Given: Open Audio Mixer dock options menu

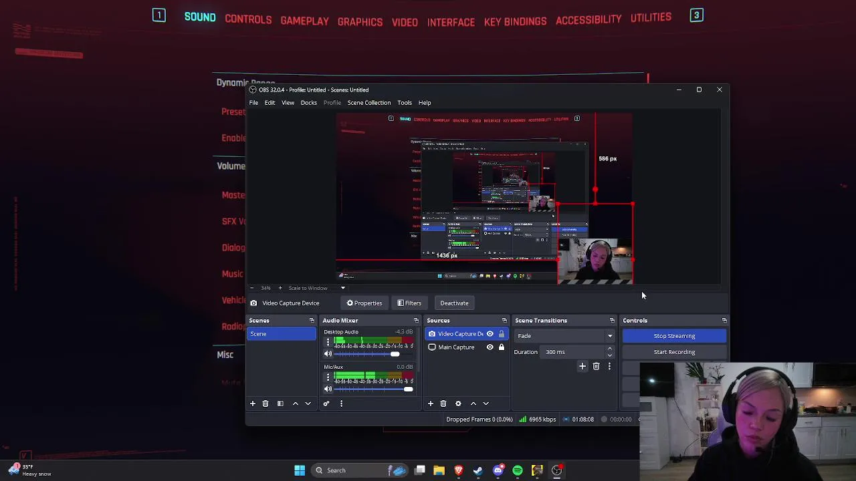Looking at the screenshot, I should 341,404.
